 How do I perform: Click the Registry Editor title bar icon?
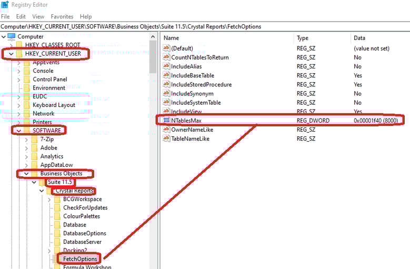point(5,5)
